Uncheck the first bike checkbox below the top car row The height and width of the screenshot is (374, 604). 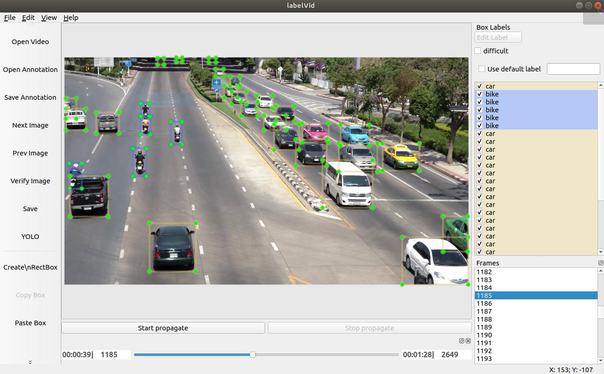coord(480,94)
